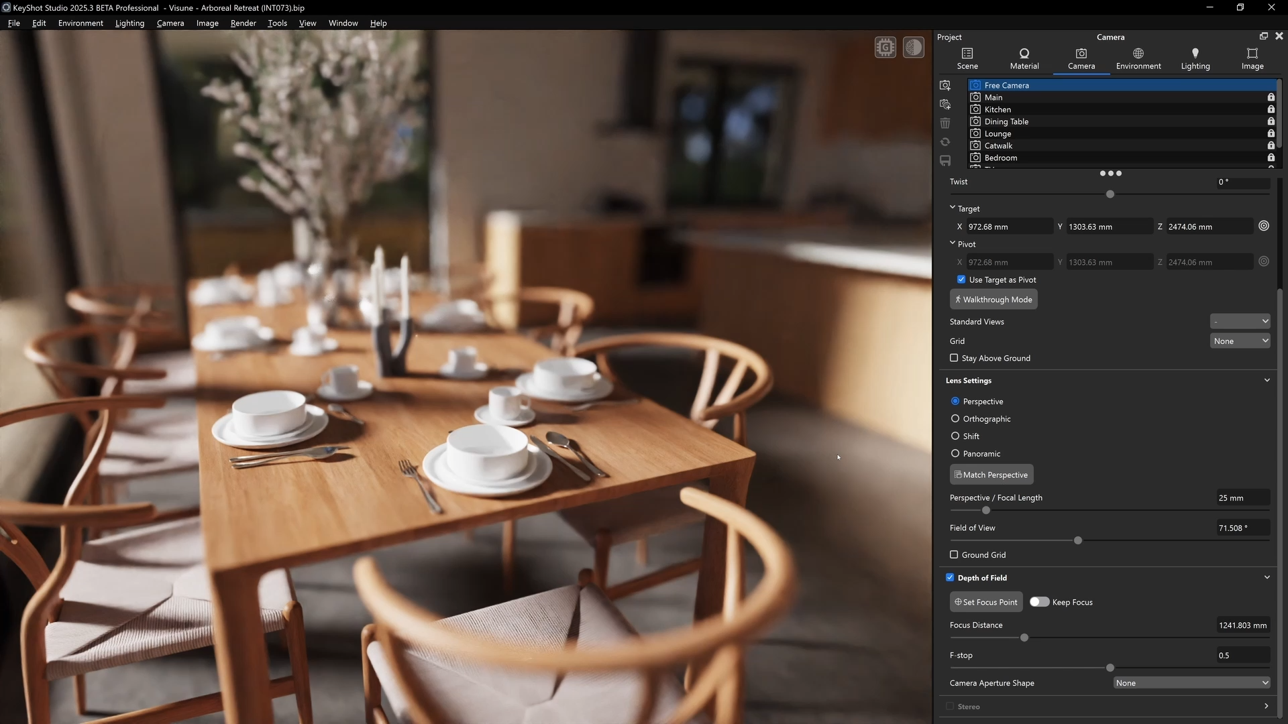Select the Orthographic lens option

(x=955, y=418)
